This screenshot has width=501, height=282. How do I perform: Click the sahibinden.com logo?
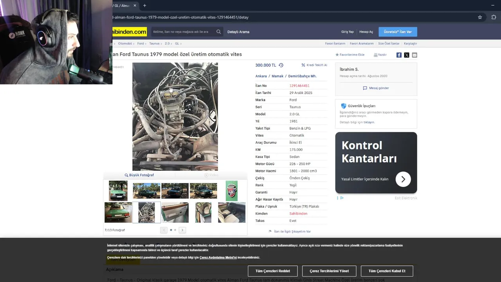pos(130,32)
